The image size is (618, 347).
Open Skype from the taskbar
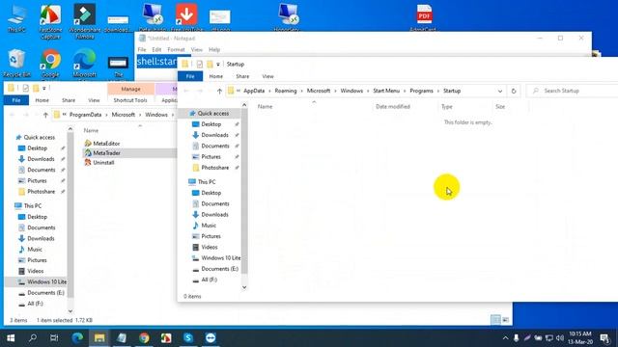click(188, 338)
